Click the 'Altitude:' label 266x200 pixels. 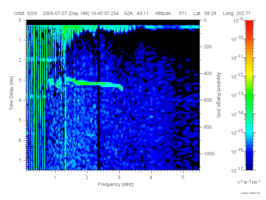click(x=164, y=13)
